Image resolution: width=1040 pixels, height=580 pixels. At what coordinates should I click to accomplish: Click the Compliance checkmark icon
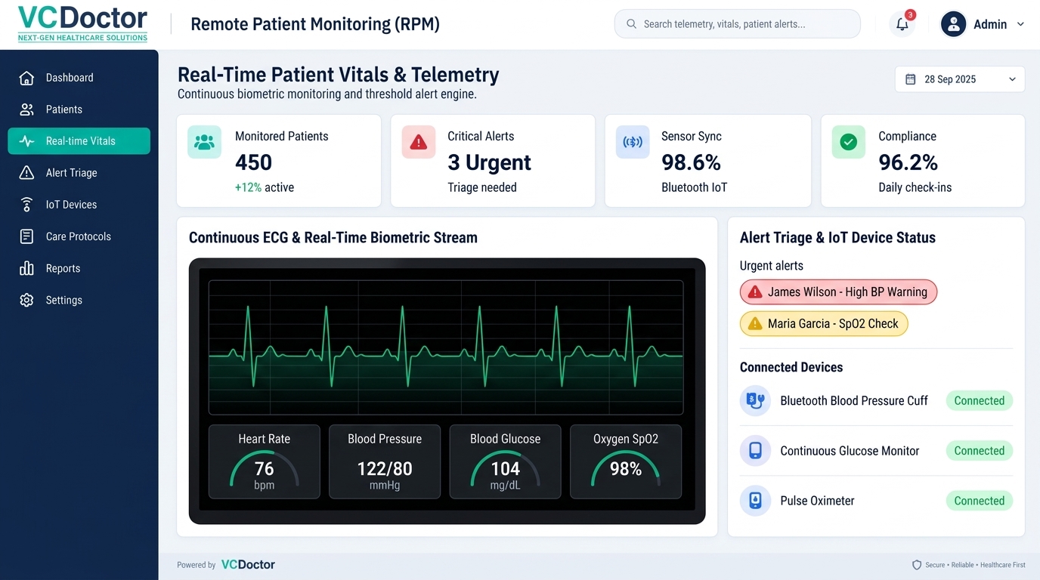click(849, 142)
